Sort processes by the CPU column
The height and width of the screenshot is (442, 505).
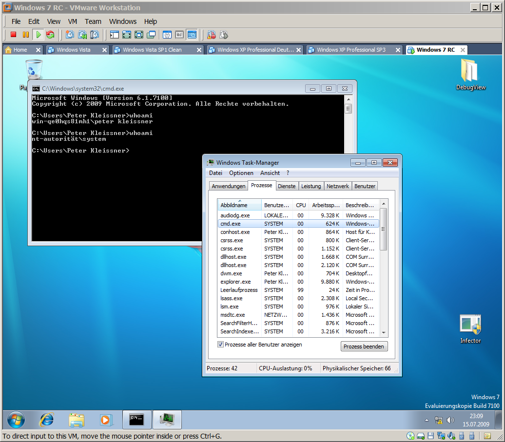(x=300, y=205)
